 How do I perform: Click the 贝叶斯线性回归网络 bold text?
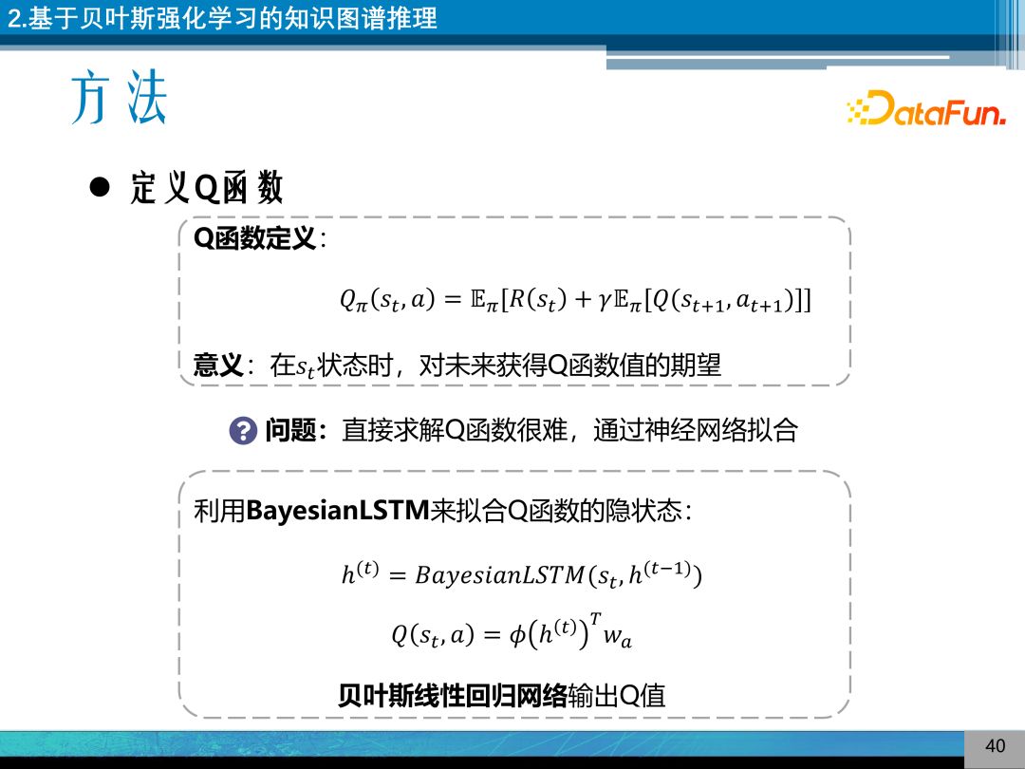[x=453, y=695]
